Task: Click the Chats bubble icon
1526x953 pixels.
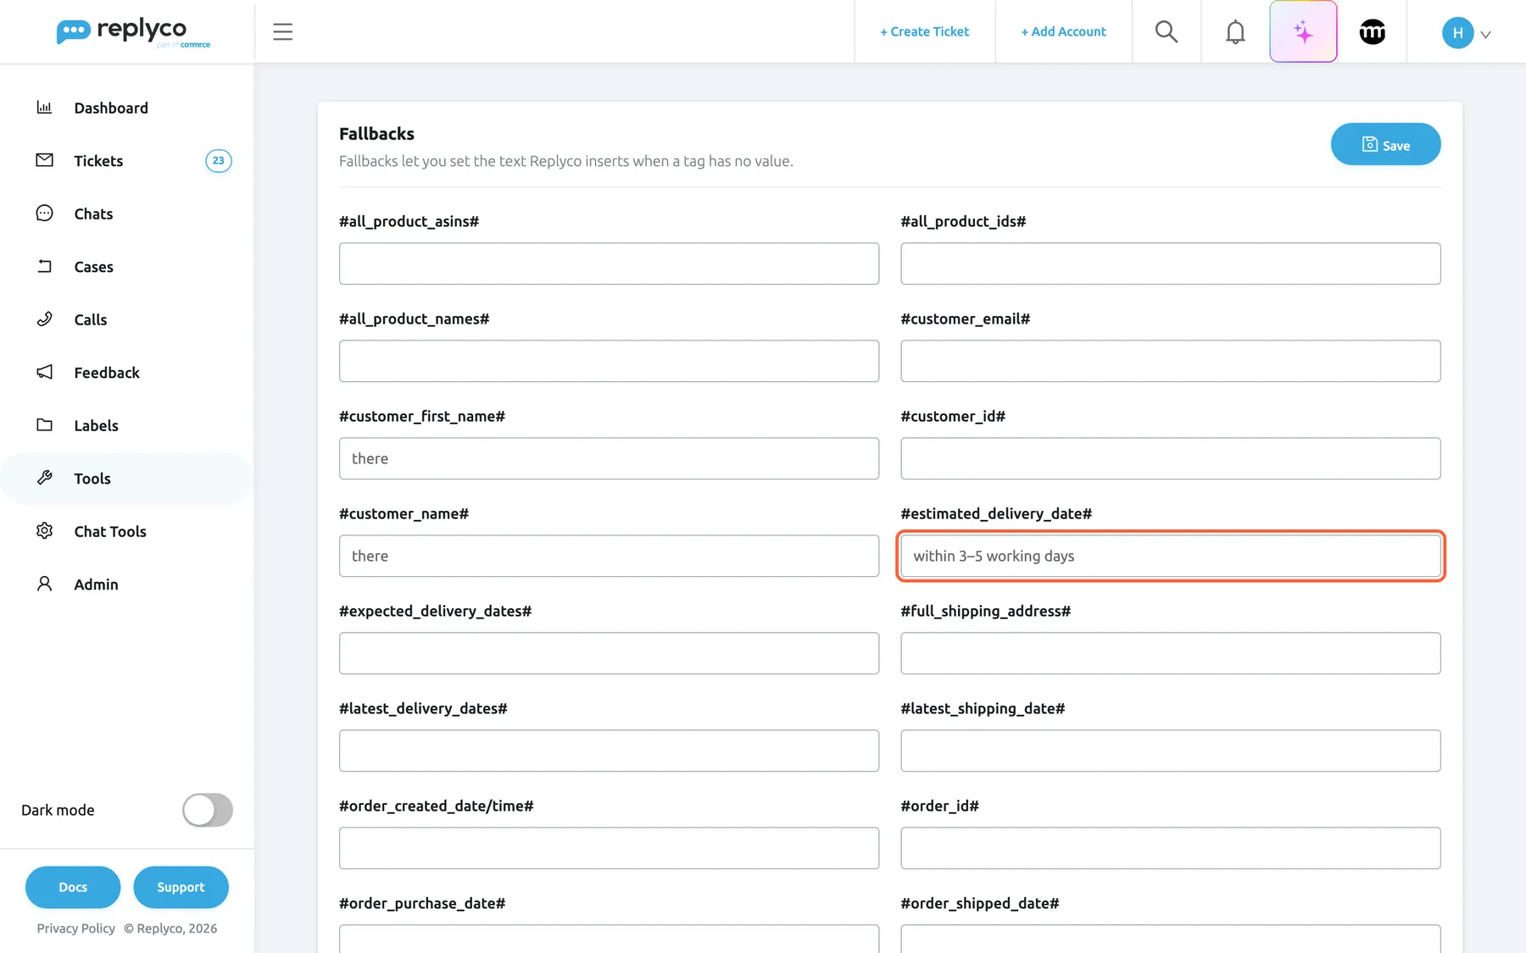Action: click(44, 213)
